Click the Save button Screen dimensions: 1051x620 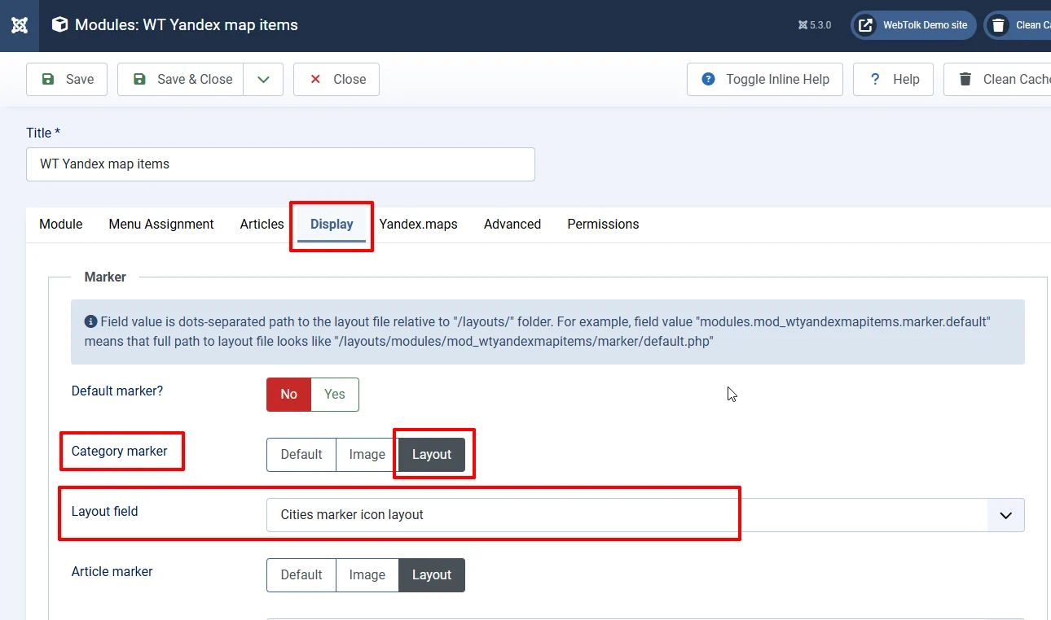[67, 79]
